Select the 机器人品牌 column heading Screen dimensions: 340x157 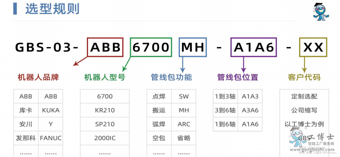[x=38, y=77]
